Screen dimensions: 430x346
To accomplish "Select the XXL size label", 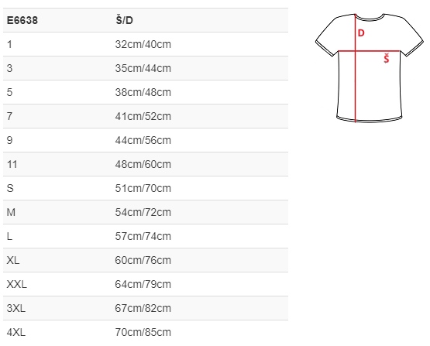I will tap(17, 284).
